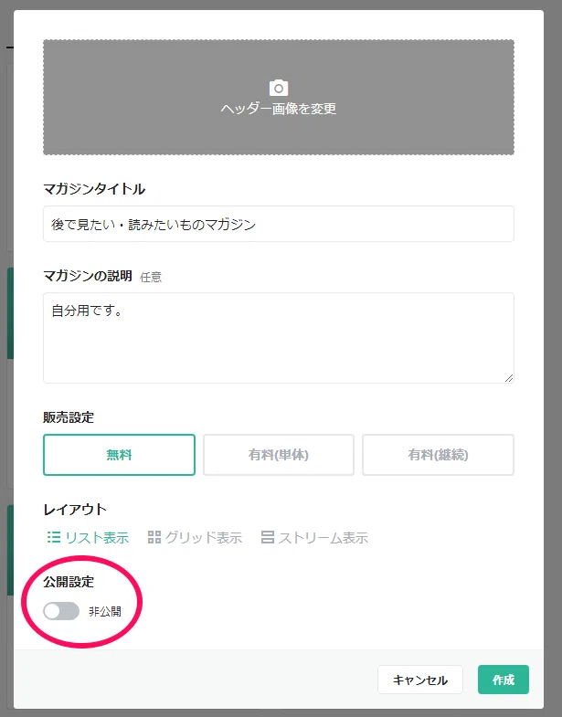The image size is (562, 717).
Task: Click the マガジンタイトル input field
Action: [x=278, y=224]
